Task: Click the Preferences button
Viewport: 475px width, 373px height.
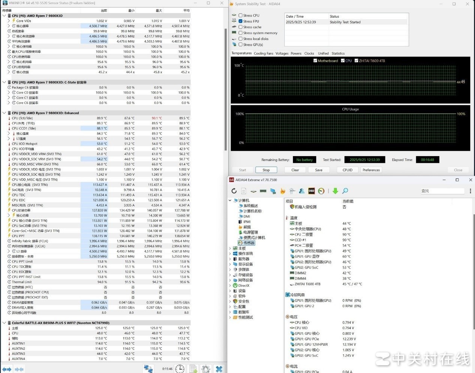Action: pos(371,170)
